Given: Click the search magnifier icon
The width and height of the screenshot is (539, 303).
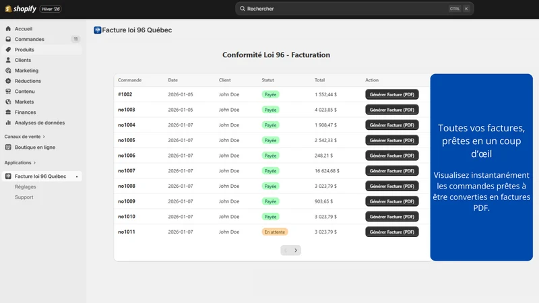Looking at the screenshot, I should [243, 9].
